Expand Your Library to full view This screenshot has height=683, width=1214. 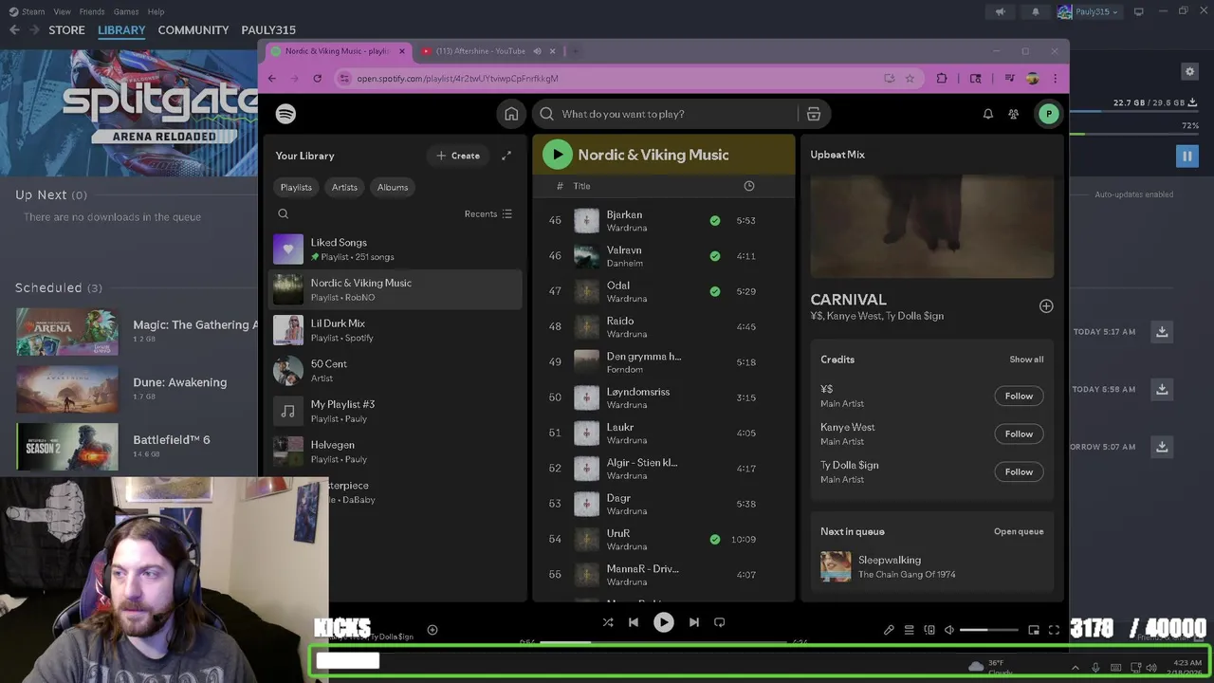pyautogui.click(x=506, y=156)
